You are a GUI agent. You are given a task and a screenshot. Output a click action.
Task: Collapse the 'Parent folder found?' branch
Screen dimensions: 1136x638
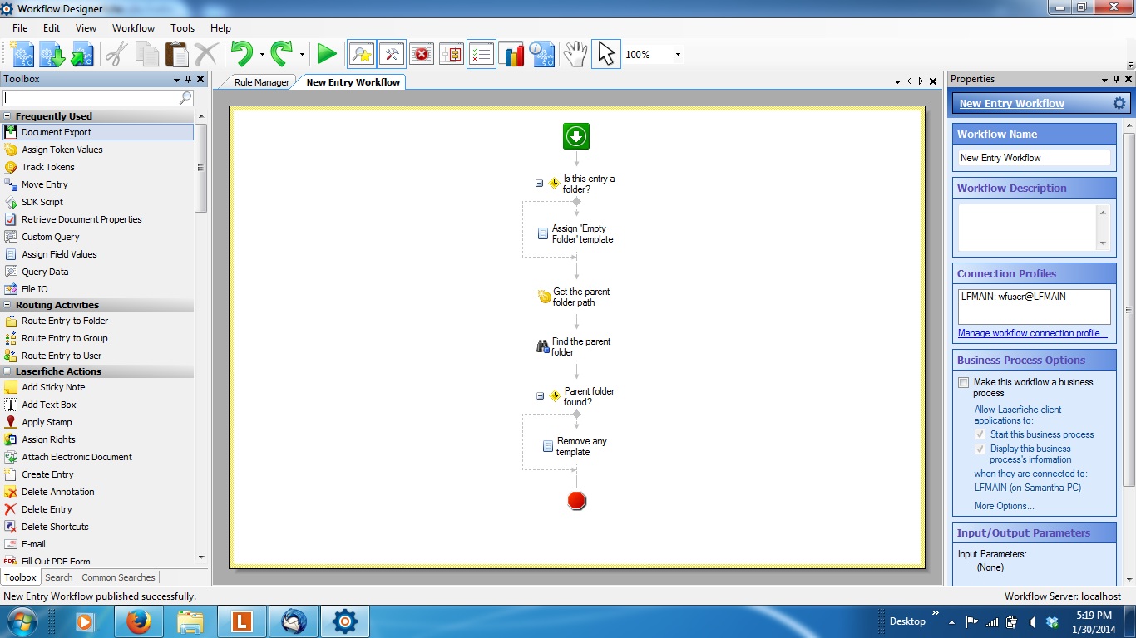coord(540,396)
